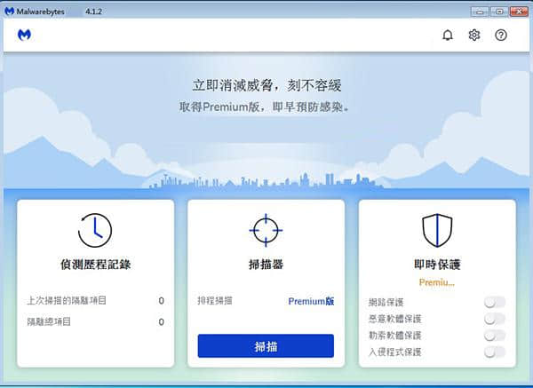This screenshot has height=388, width=533.
Task: Click the 惡意軟體保護 label
Action: tap(395, 319)
